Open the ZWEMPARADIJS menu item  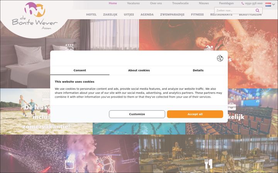[172, 15]
